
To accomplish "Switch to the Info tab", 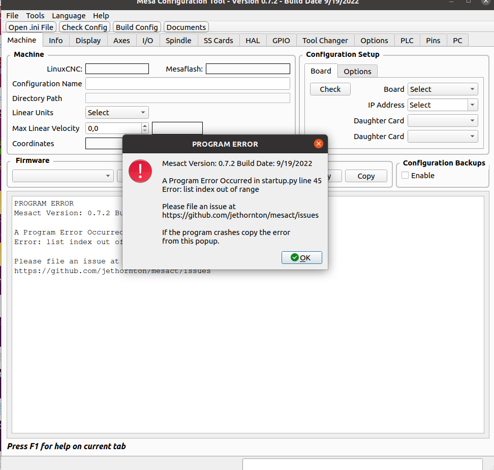I will tap(56, 40).
